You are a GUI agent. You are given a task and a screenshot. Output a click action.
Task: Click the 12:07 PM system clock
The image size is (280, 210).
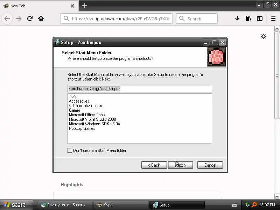267,205
